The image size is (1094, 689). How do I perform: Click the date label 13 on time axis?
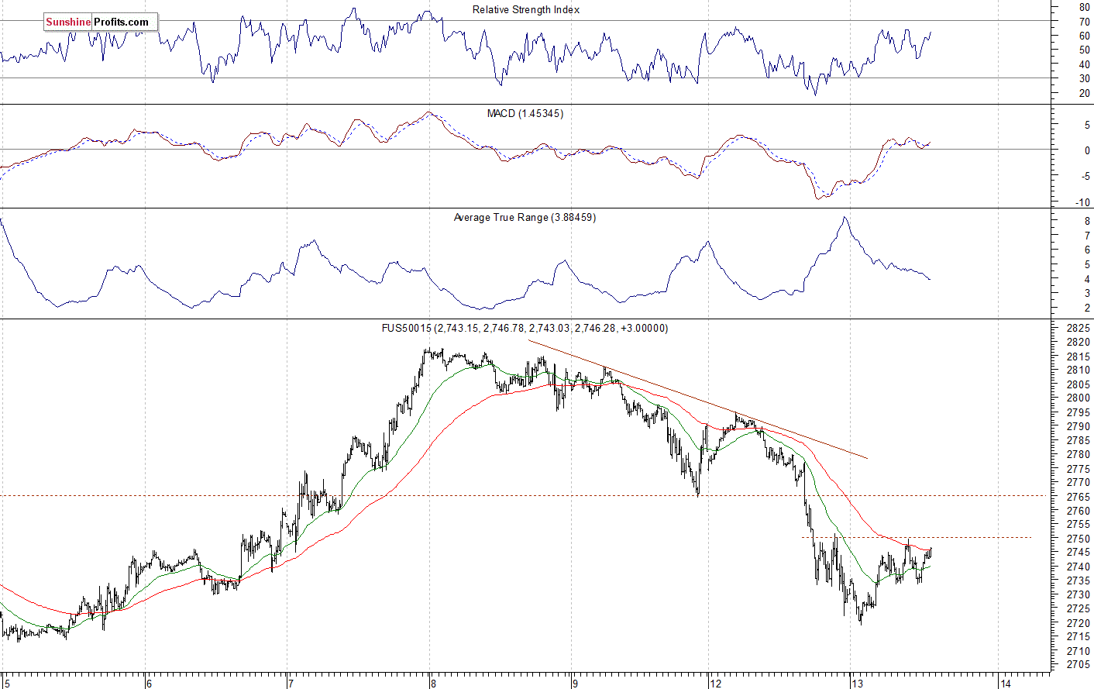[856, 684]
